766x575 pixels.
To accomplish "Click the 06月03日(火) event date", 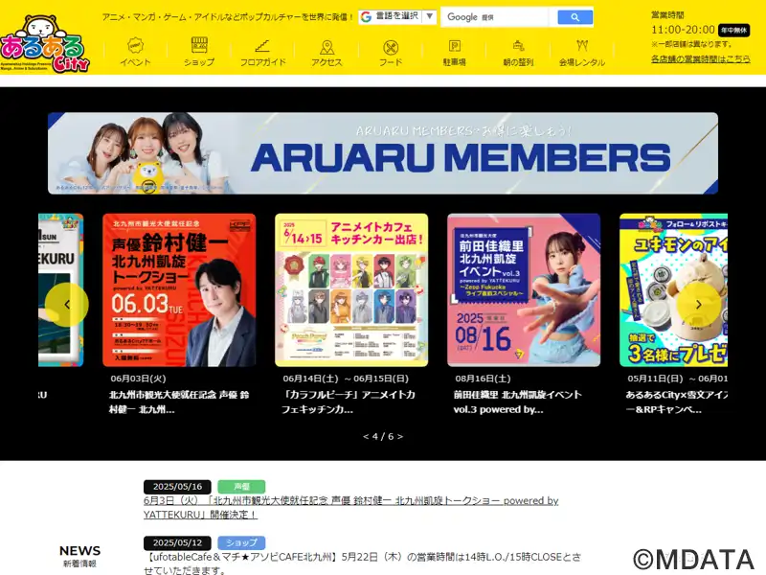I will 138,379.
